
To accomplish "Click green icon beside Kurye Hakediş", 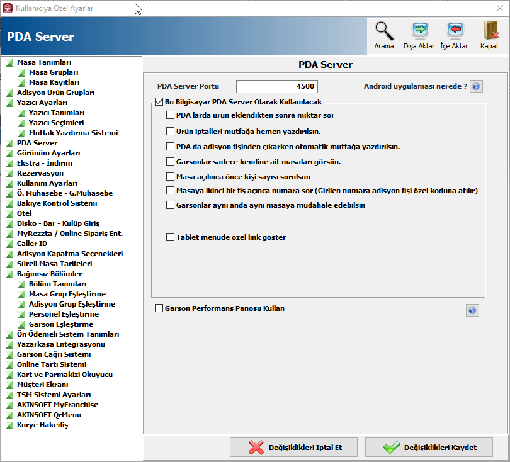I will pyautogui.click(x=9, y=425).
